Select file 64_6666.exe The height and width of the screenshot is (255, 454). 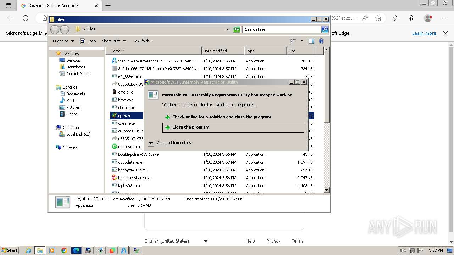coord(129,76)
